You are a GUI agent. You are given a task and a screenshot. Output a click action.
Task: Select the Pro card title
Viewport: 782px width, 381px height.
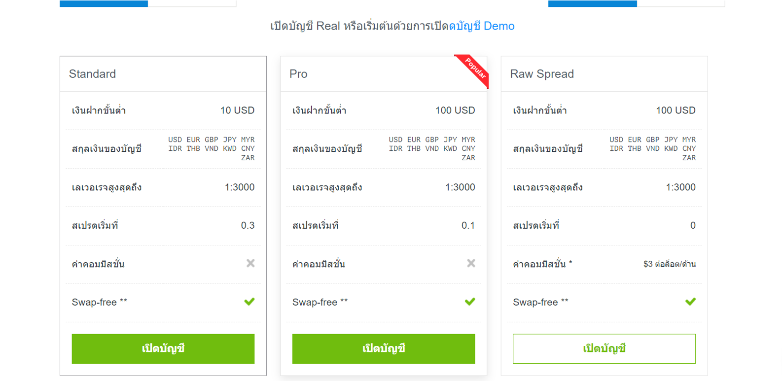(x=298, y=74)
